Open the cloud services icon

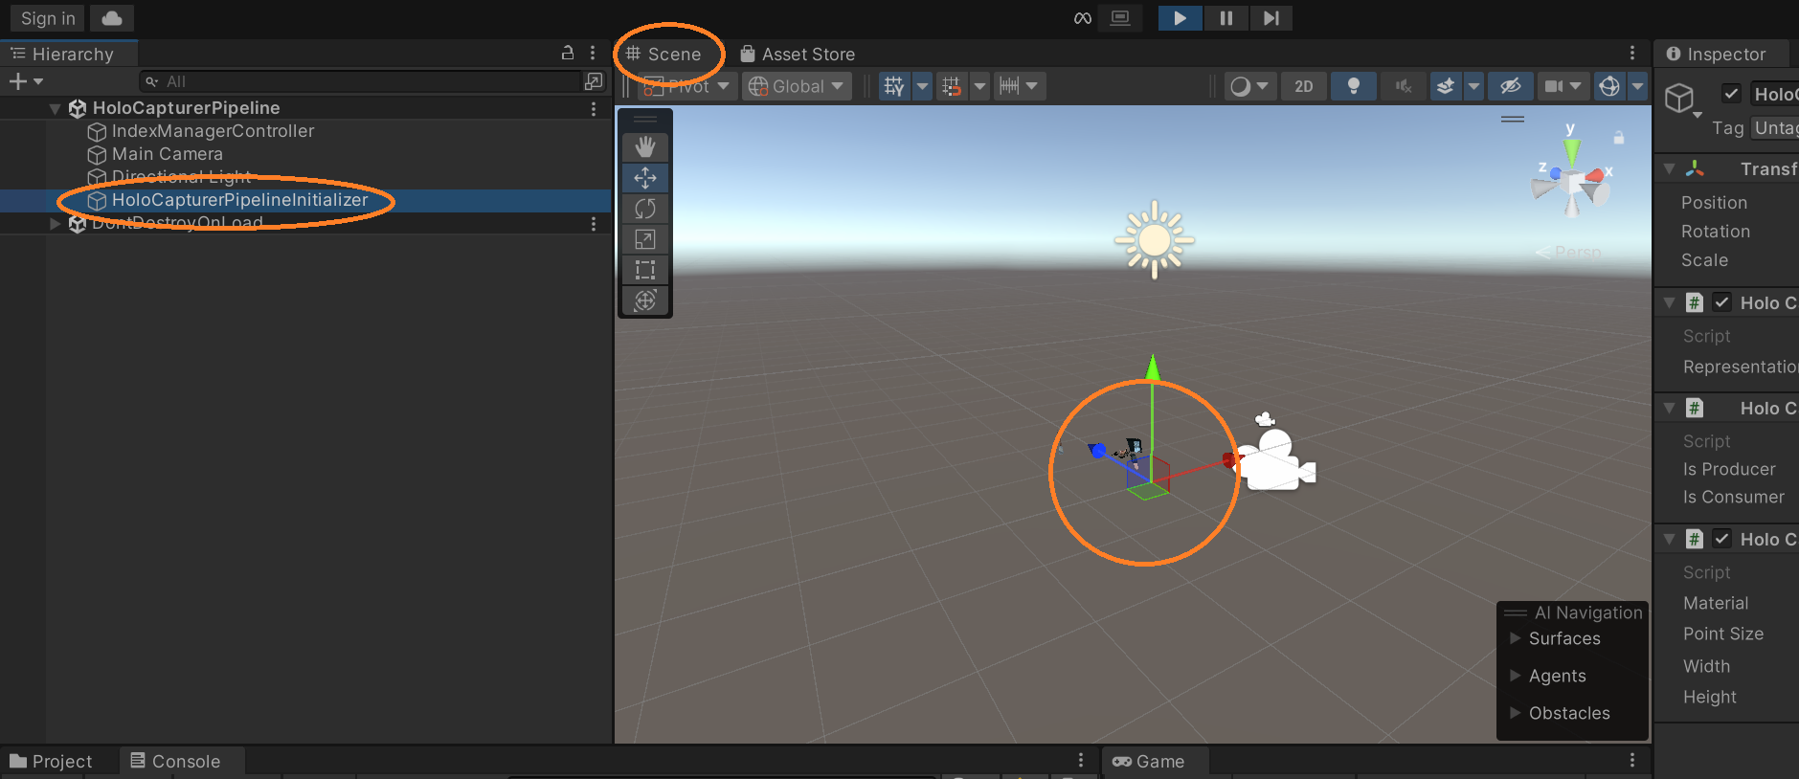pyautogui.click(x=112, y=18)
